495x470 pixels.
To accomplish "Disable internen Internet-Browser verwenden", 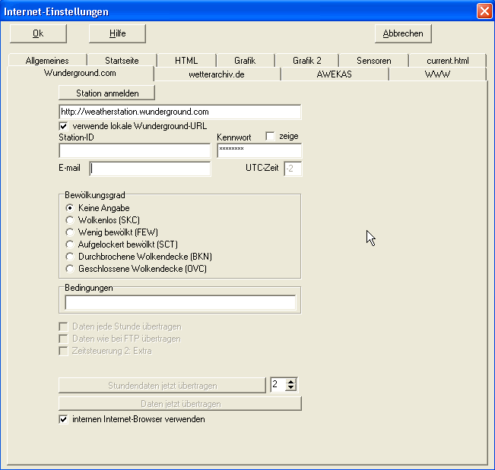I will [64, 419].
